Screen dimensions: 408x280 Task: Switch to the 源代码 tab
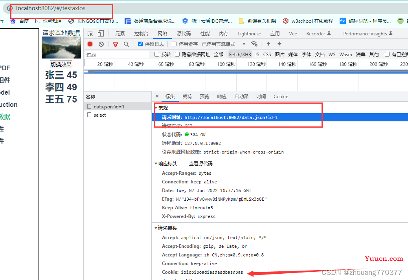pos(184,33)
